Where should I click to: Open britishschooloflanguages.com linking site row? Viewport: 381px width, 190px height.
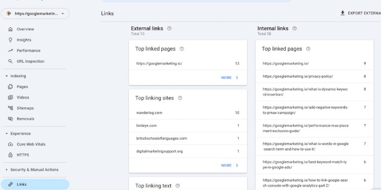(188, 139)
